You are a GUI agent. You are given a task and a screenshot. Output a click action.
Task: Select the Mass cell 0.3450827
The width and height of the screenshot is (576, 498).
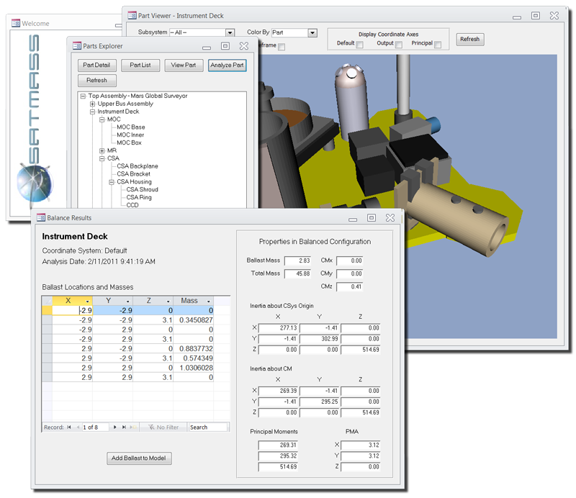point(193,320)
